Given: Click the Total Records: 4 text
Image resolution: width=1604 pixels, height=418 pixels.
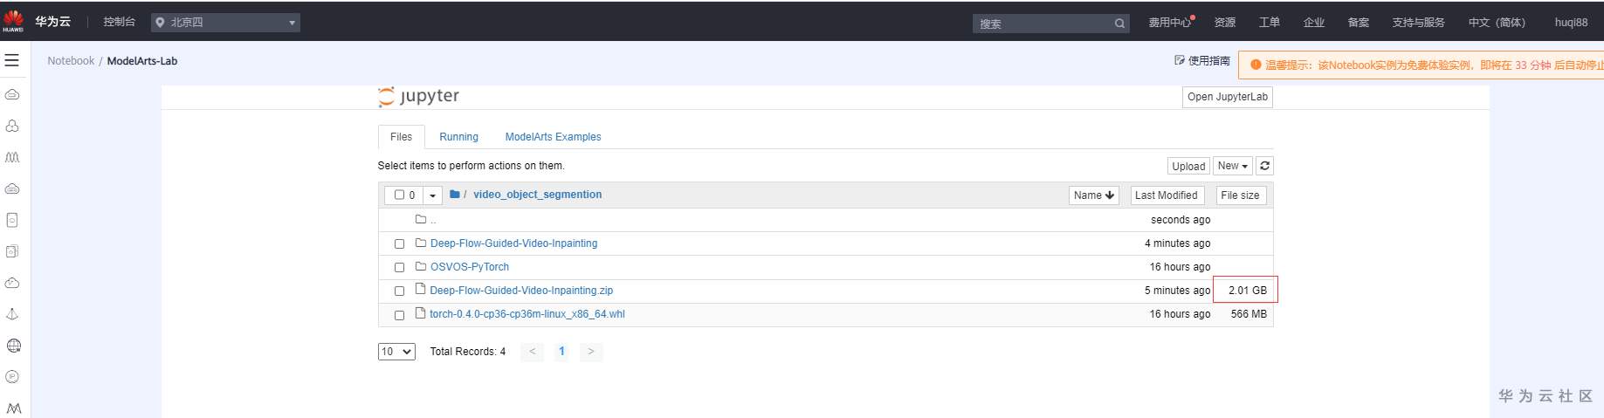Looking at the screenshot, I should point(467,352).
